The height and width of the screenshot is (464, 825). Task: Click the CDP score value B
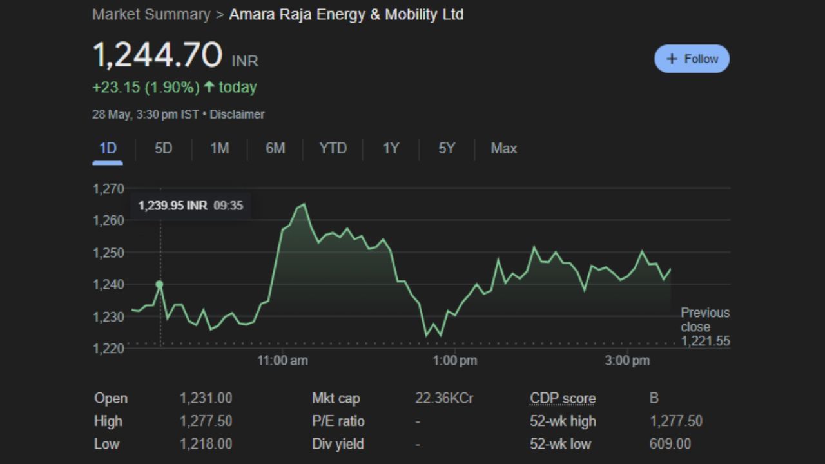point(654,399)
